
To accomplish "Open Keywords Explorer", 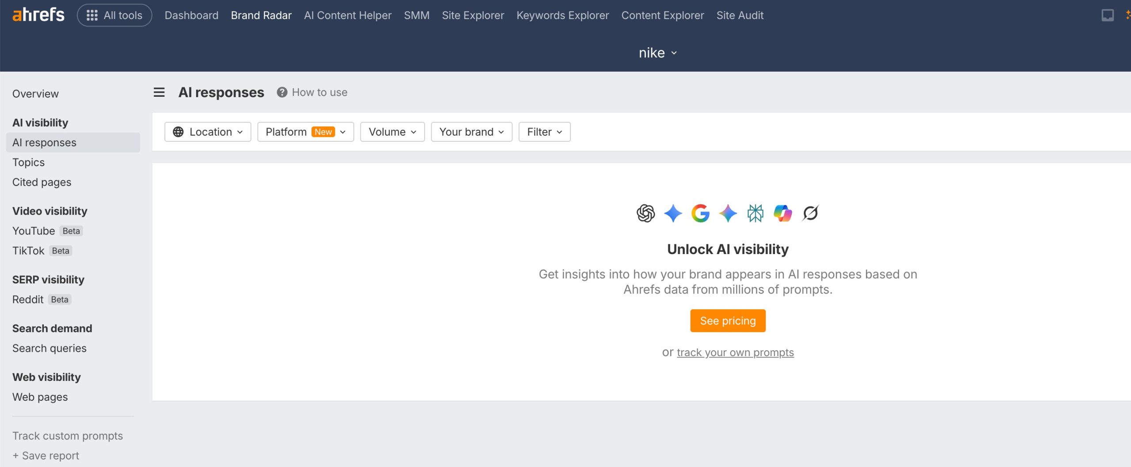I will [x=562, y=15].
